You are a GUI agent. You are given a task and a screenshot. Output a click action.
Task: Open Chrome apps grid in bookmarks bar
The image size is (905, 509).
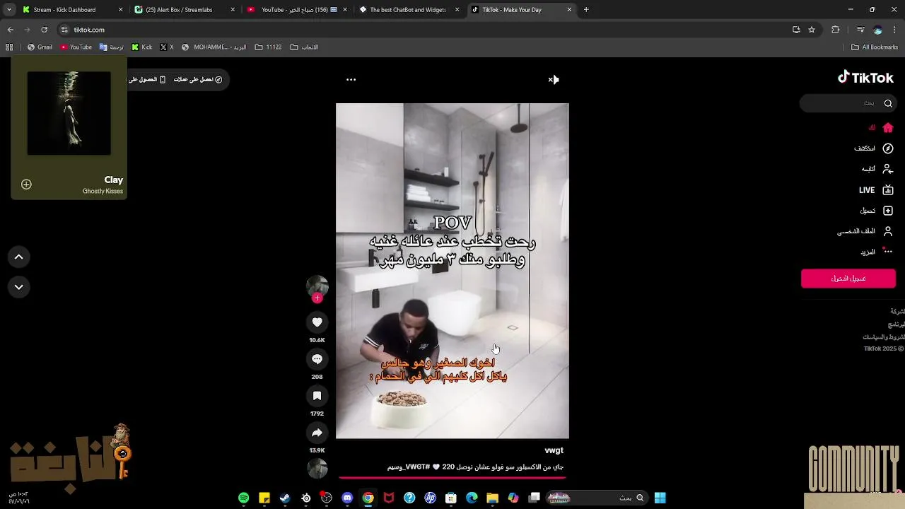9,47
